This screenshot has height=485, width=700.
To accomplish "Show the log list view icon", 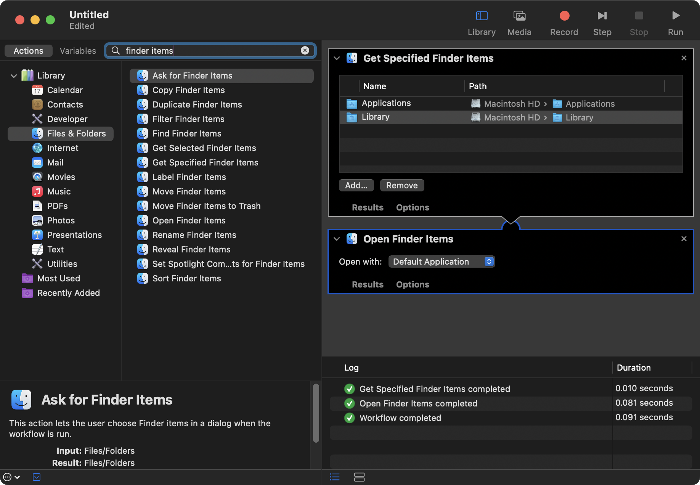I will coord(335,477).
